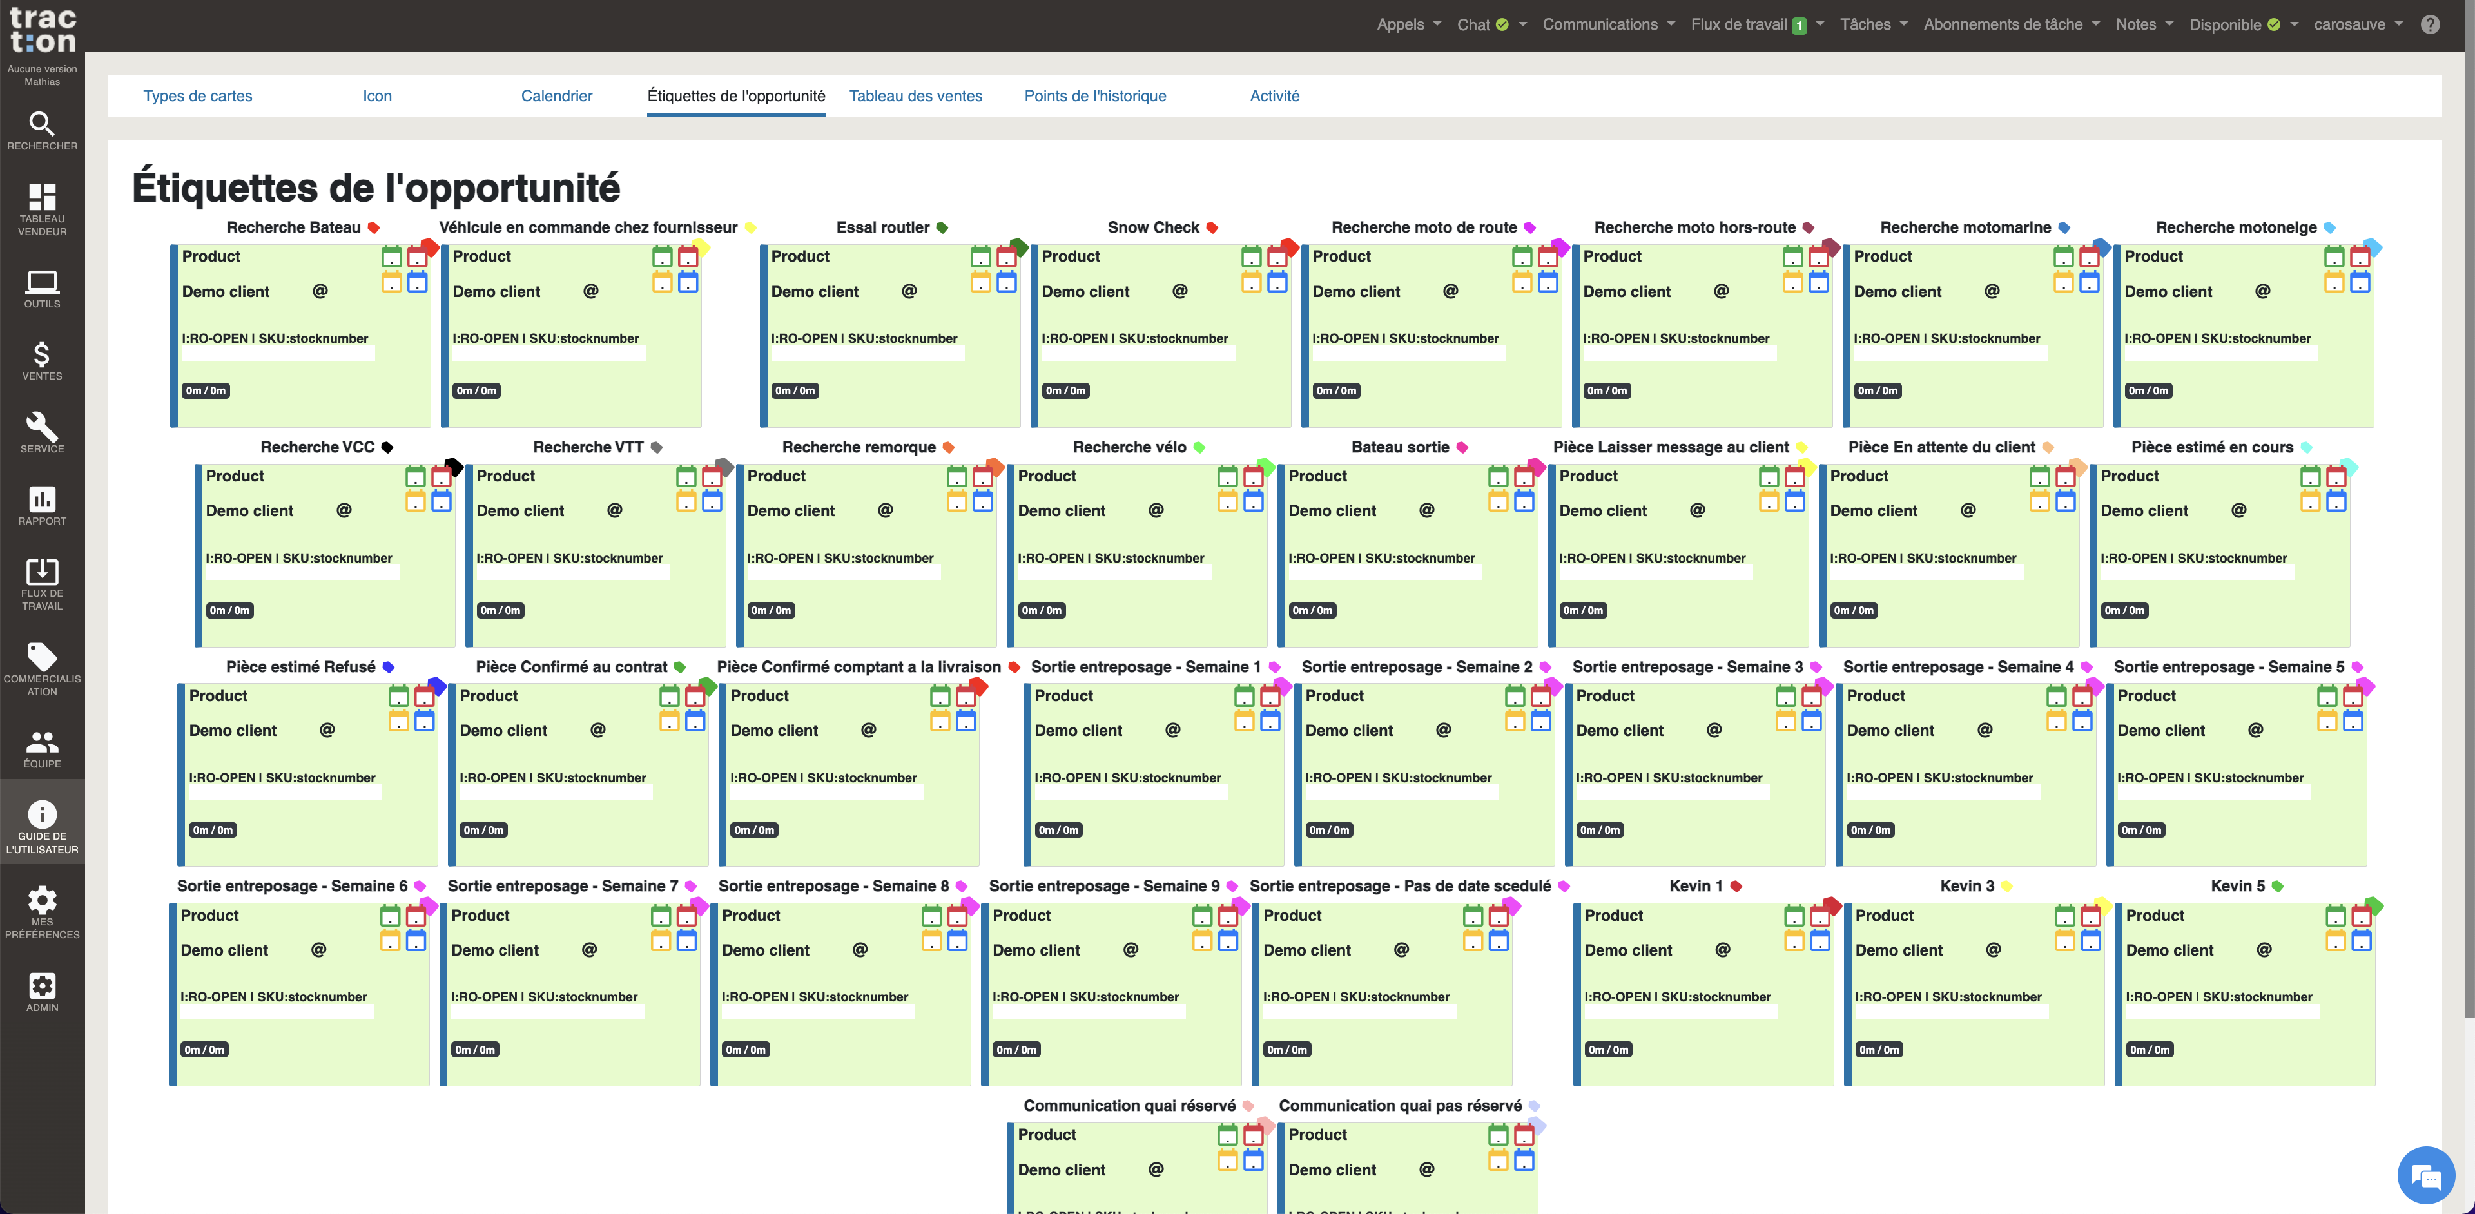Click Product on Sortie entreposage Semaine 1 card
2475x1214 pixels.
(x=1063, y=695)
